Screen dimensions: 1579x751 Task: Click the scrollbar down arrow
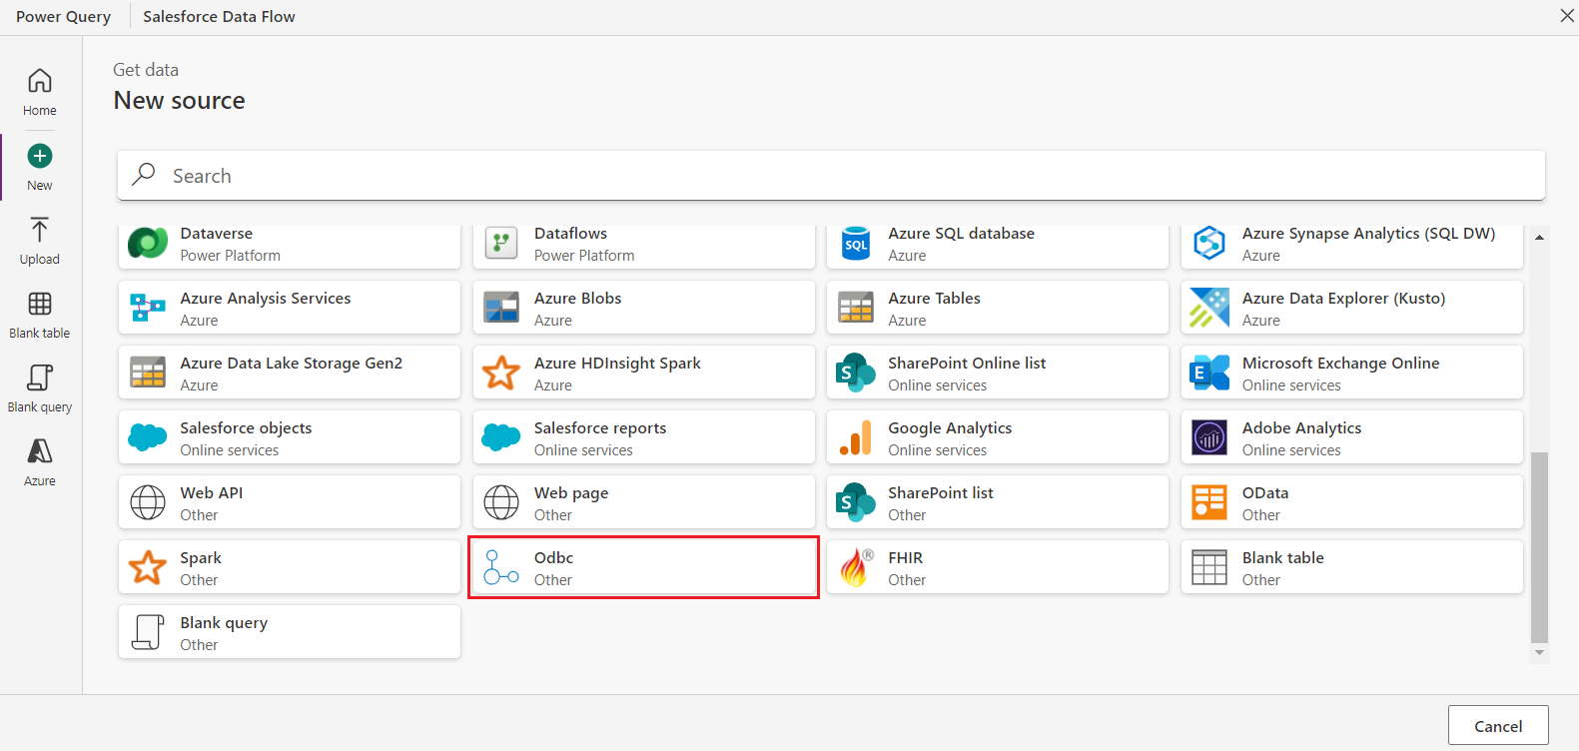tap(1539, 652)
